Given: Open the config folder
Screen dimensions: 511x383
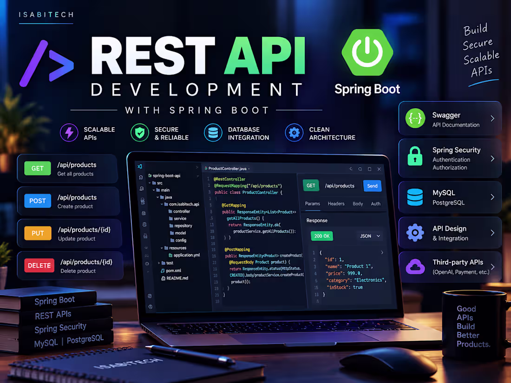Looking at the screenshot, I should click(x=178, y=240).
